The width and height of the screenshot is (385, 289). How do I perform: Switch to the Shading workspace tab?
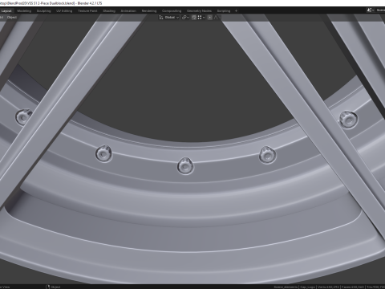click(109, 11)
